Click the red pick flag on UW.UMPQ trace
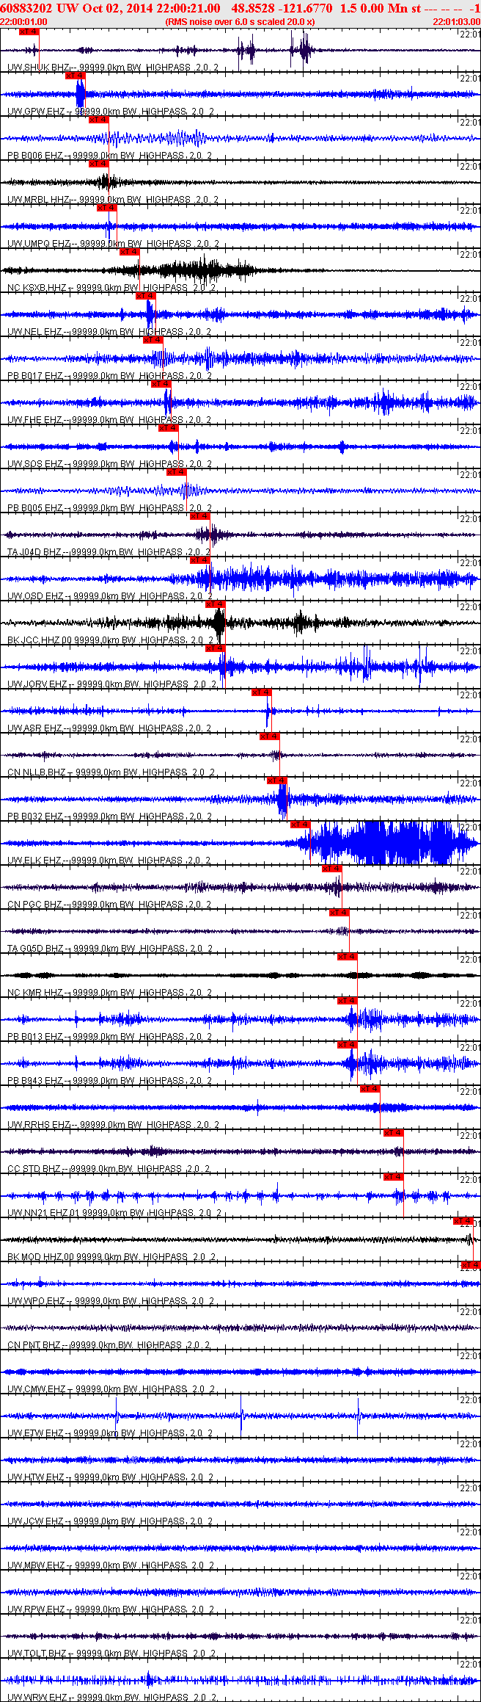This screenshot has width=481, height=1702. pyautogui.click(x=106, y=208)
